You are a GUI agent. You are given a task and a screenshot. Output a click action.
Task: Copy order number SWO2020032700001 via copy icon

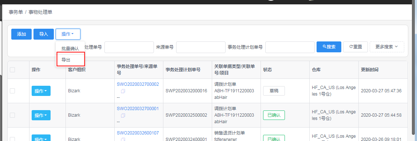123,116
